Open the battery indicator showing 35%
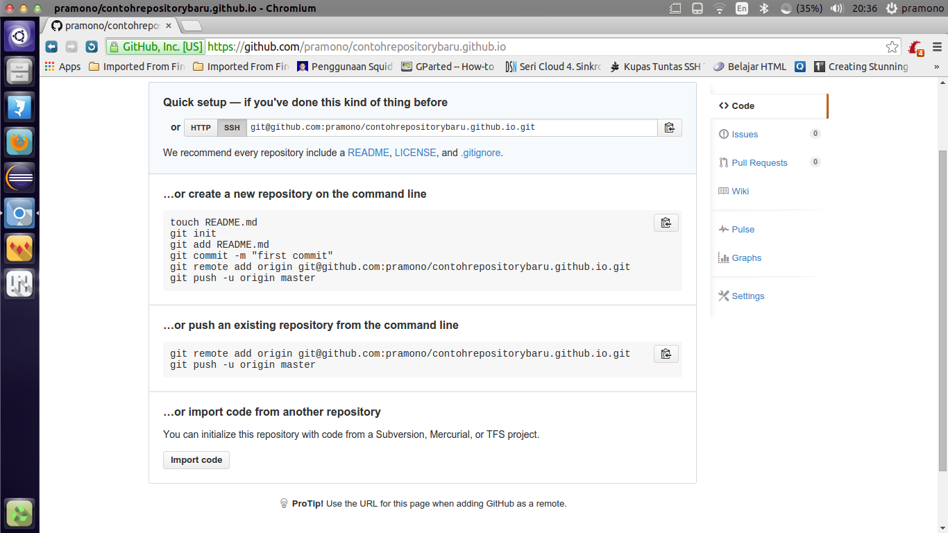Screen dimensions: 948x533 point(801,8)
